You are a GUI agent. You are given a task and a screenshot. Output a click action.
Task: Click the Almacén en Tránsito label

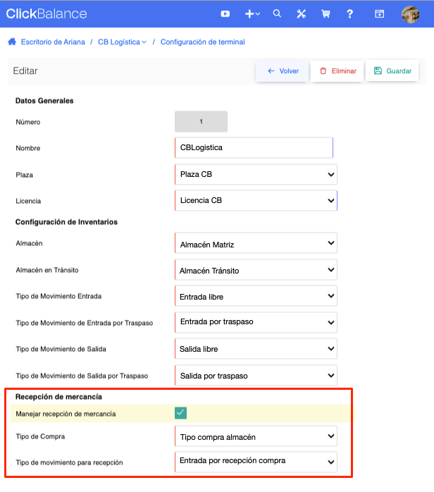click(47, 270)
